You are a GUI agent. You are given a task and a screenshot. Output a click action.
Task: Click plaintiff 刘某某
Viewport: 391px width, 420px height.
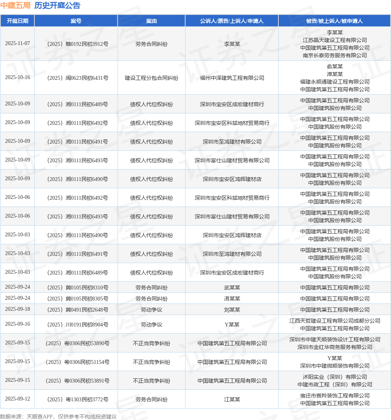tap(232, 310)
